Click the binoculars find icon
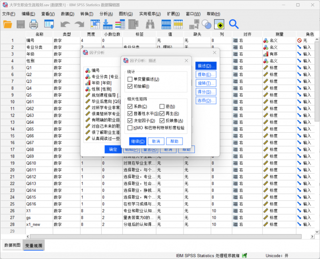This screenshot has width=320, height=259. click(x=150, y=24)
